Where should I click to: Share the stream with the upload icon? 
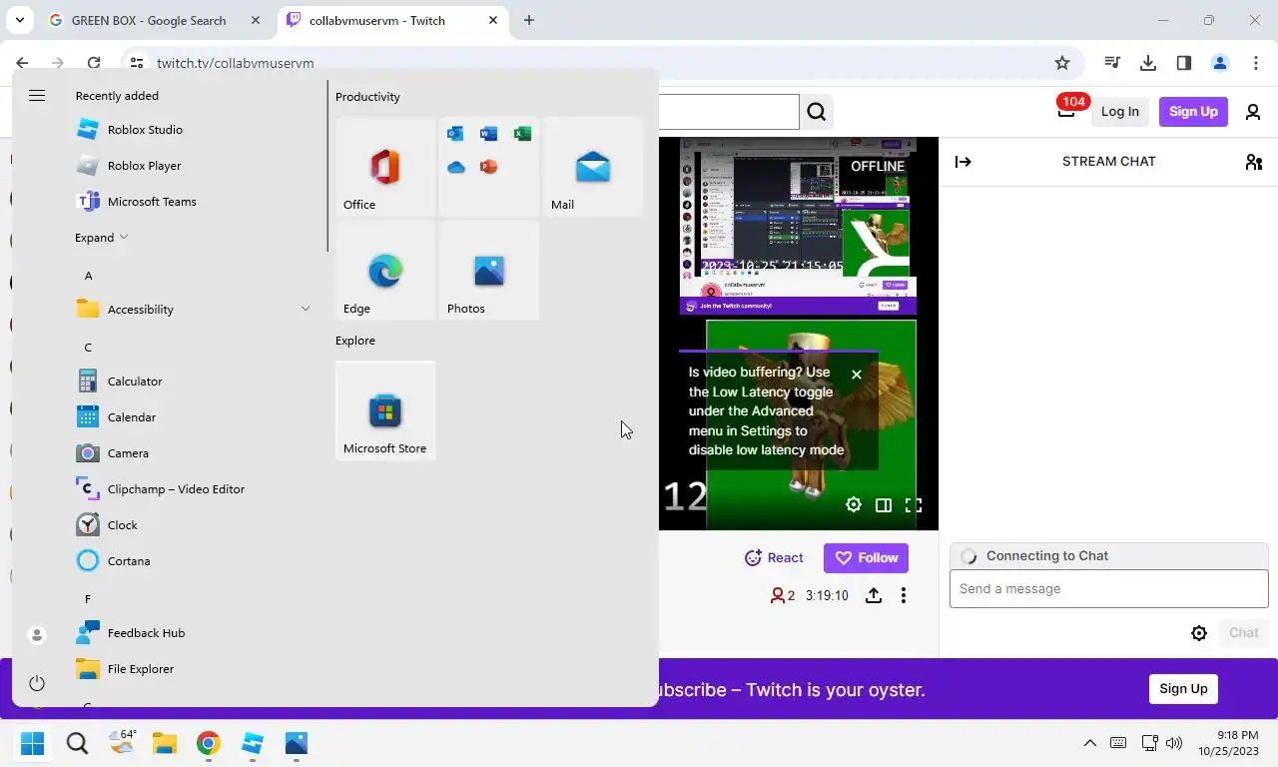pos(874,595)
